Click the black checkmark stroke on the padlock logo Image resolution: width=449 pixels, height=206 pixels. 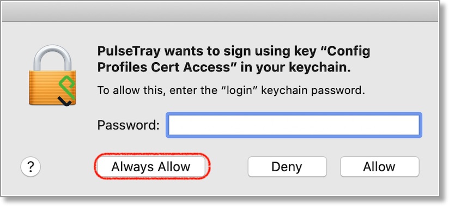[x=65, y=101]
